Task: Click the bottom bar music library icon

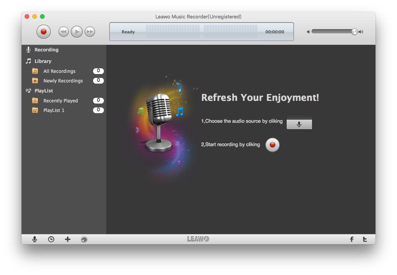Action: (x=84, y=239)
